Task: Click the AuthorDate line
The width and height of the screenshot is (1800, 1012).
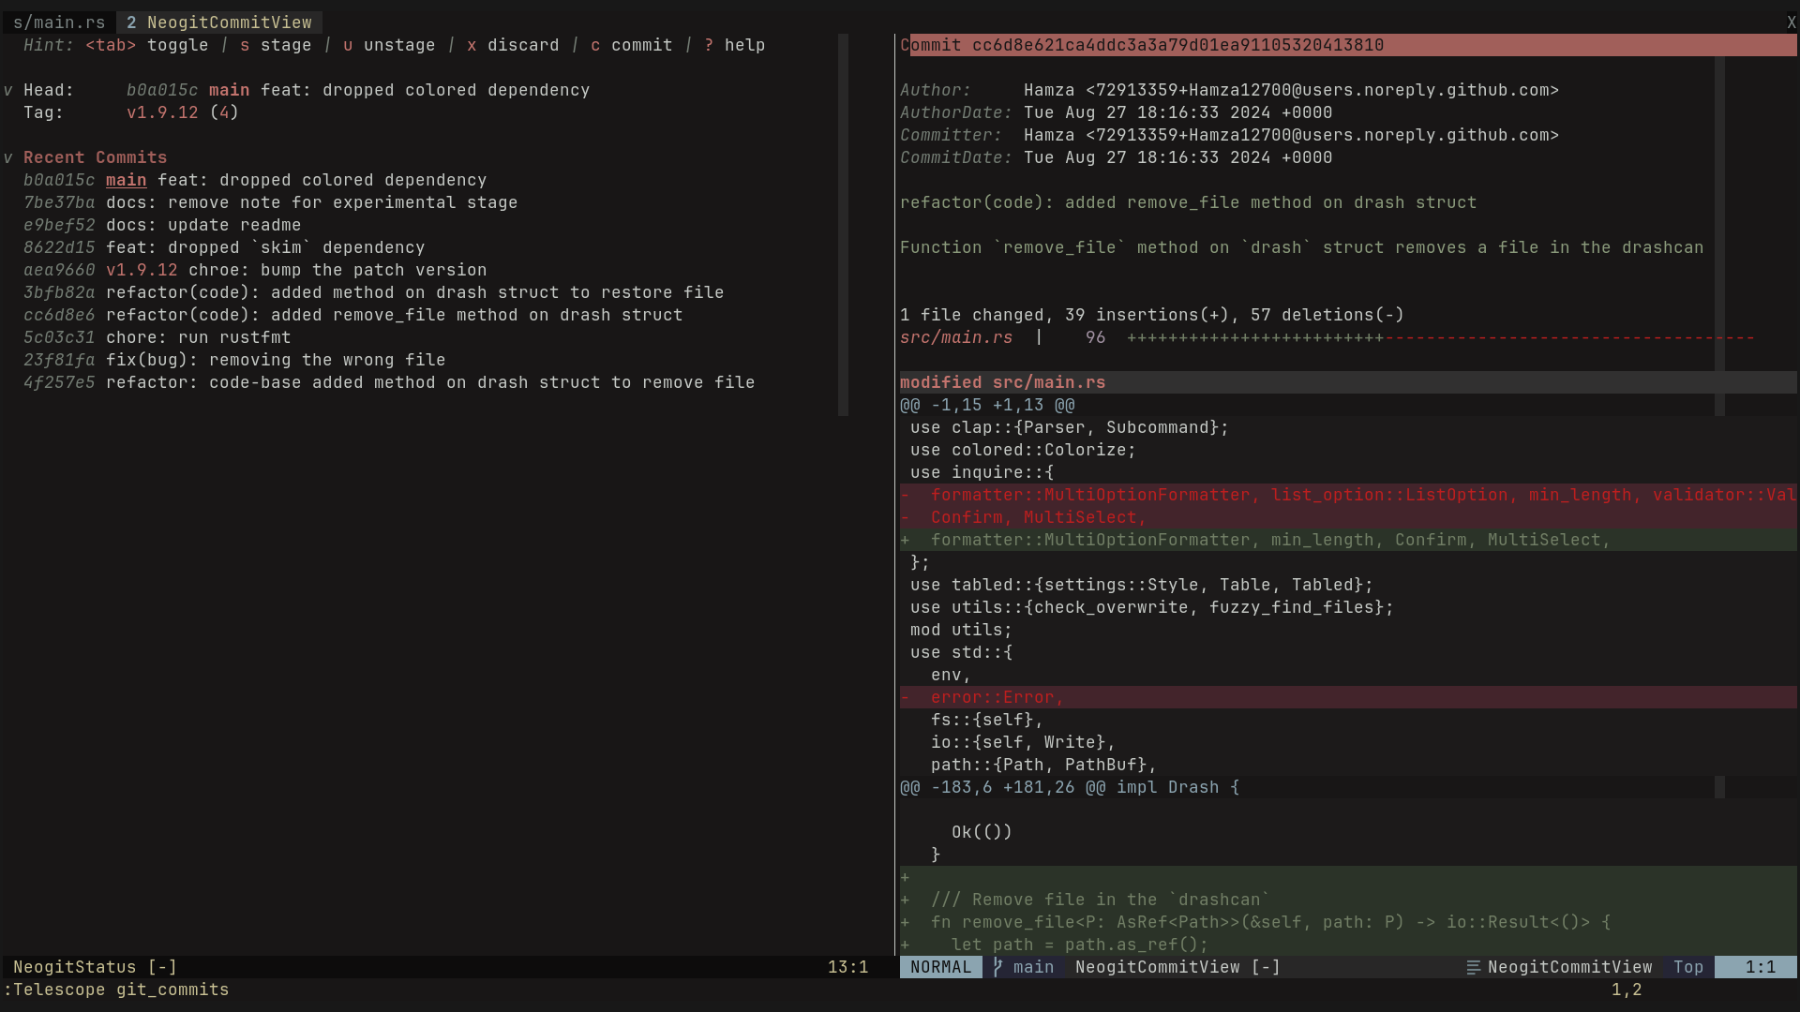Action: [1116, 112]
